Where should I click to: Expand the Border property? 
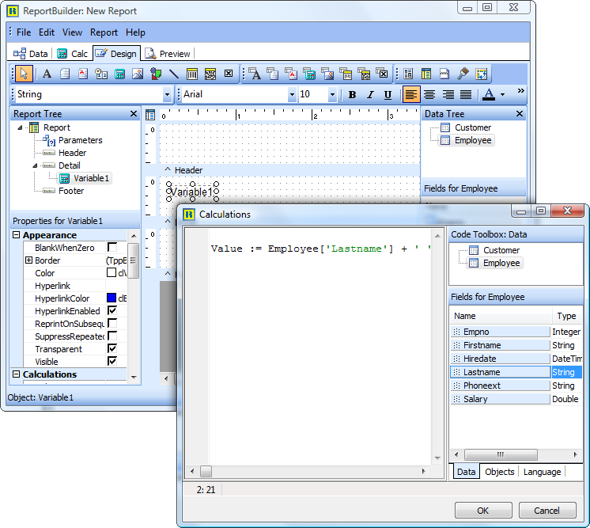(x=28, y=260)
